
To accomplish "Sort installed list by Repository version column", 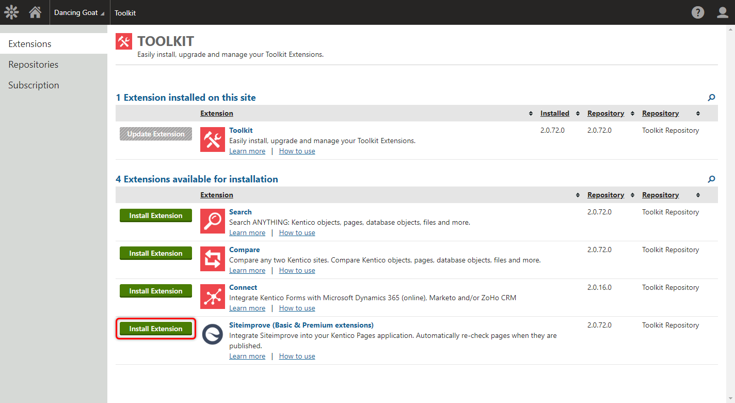I will coord(605,113).
